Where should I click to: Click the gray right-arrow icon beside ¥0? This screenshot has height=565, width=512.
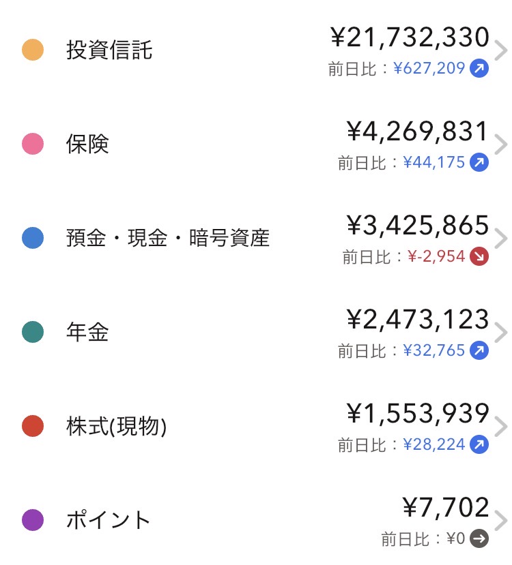(479, 539)
